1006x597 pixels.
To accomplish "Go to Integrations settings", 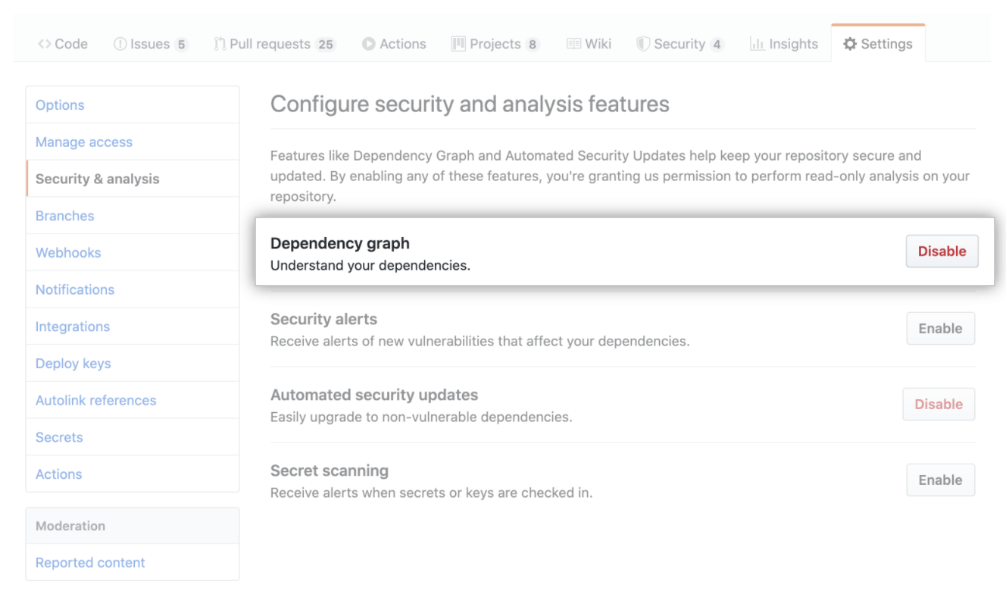I will click(x=133, y=327).
